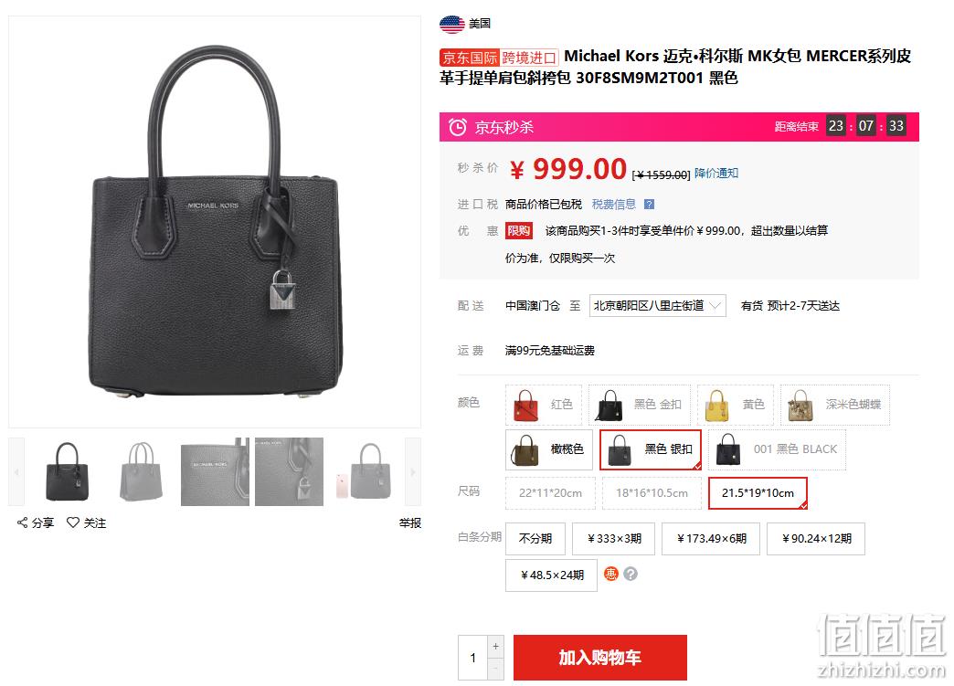Add item to cart 加入购物车

point(599,658)
